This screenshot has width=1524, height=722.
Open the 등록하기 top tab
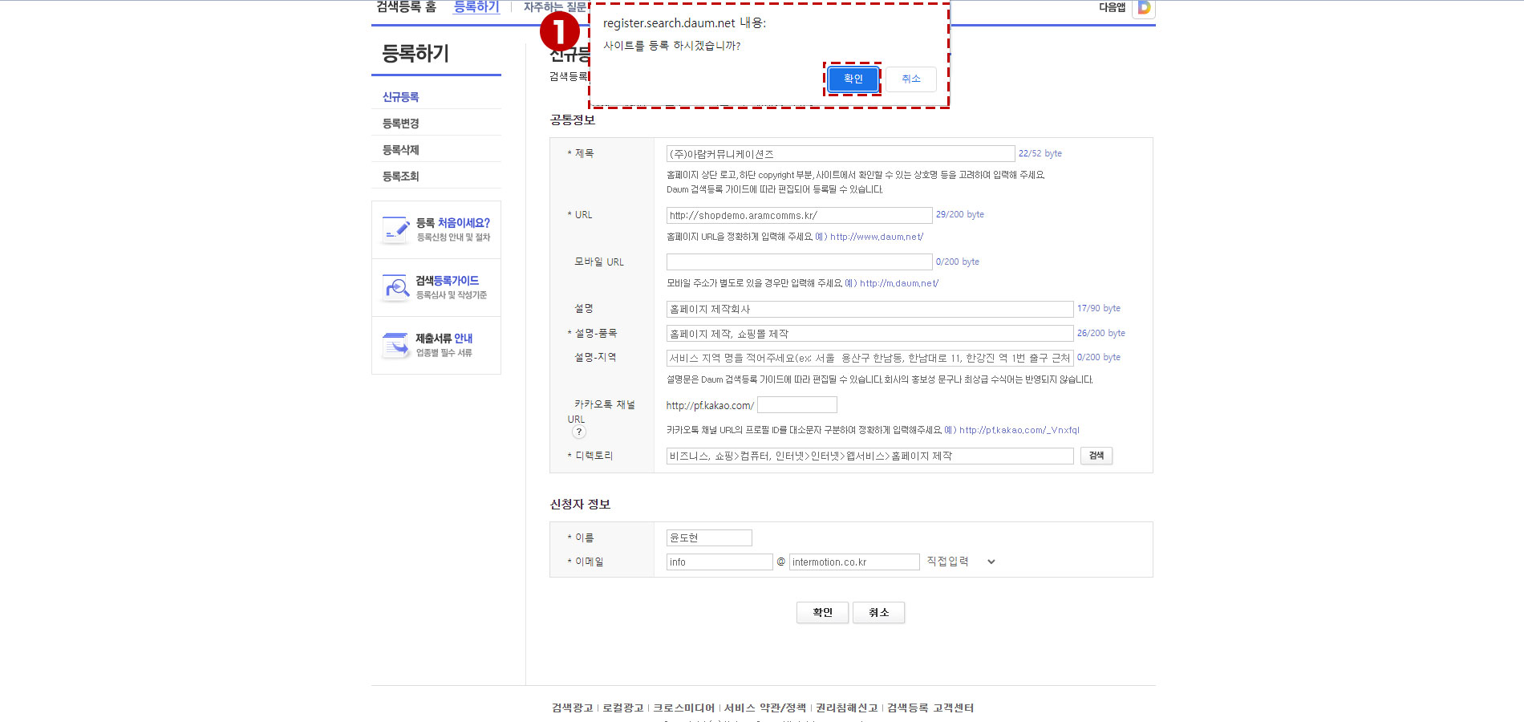point(476,7)
